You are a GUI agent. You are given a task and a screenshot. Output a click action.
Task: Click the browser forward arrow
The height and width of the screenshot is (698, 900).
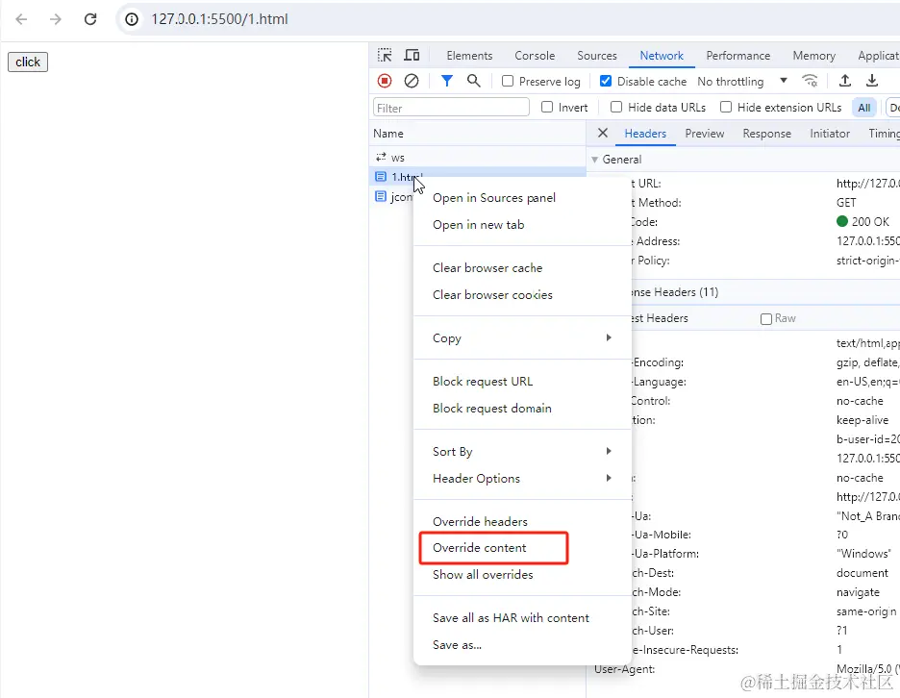click(x=55, y=19)
